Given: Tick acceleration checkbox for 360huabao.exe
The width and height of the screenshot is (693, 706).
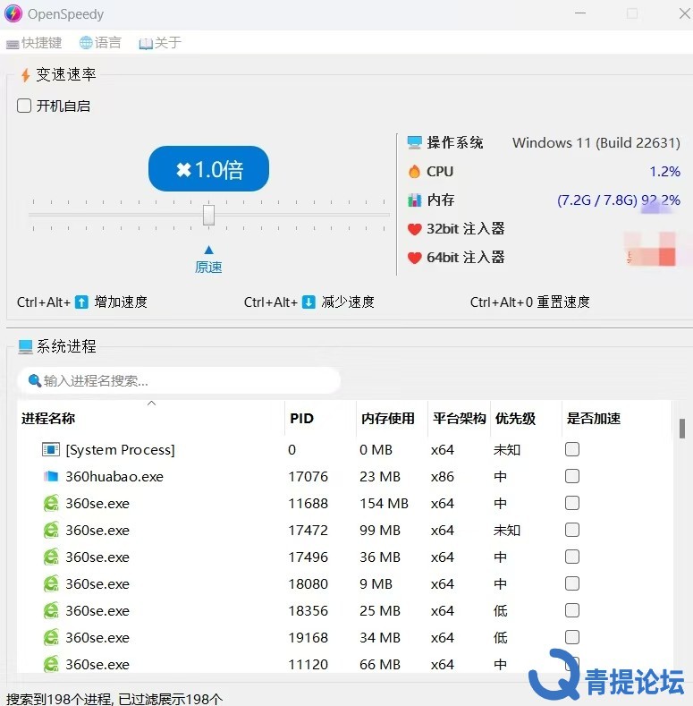Looking at the screenshot, I should pos(572,476).
